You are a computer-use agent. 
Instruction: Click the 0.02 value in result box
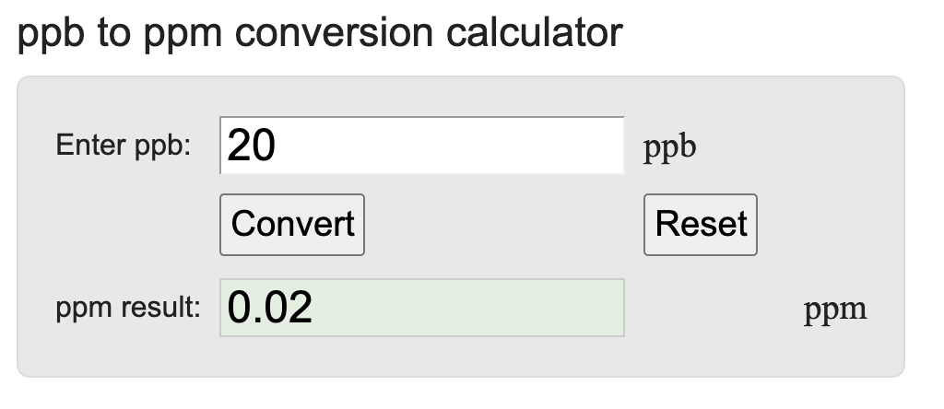[269, 308]
